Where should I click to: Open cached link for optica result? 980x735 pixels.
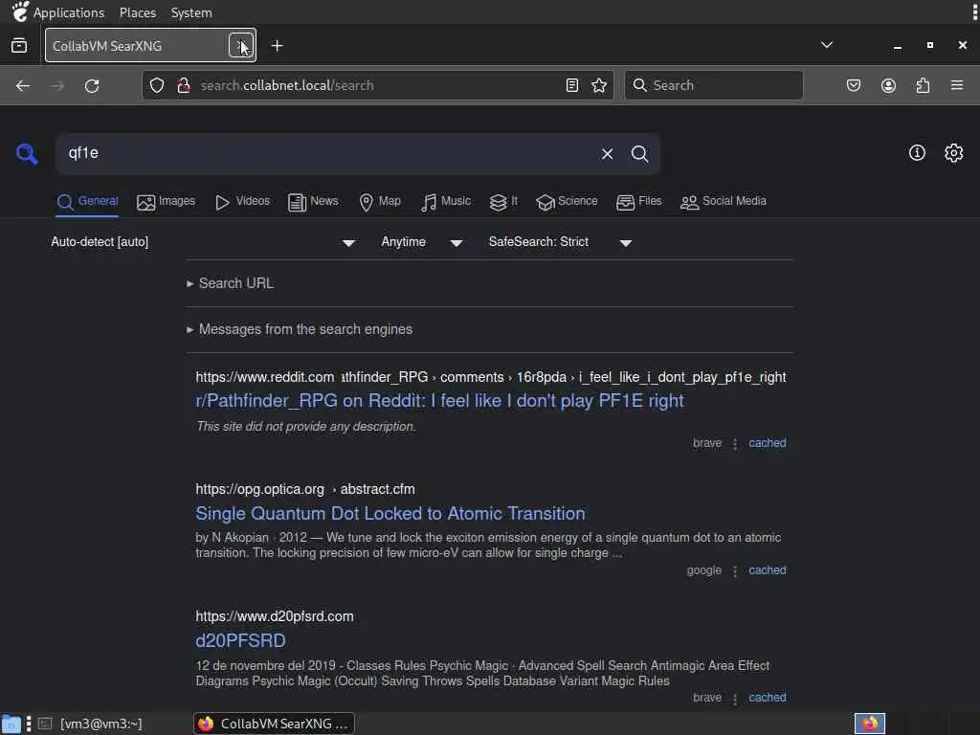767,570
